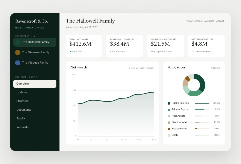Click the 14.8% Real Assets value
Viewport: 241px width, 164px height.
216,116
